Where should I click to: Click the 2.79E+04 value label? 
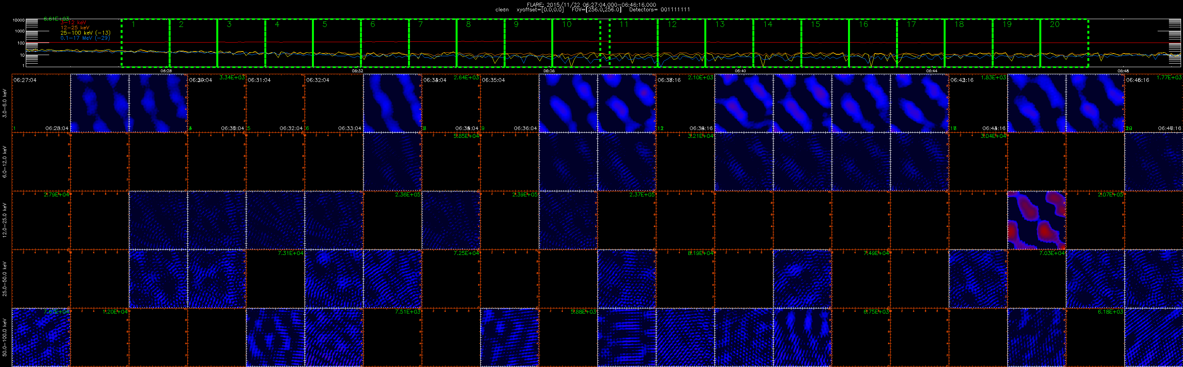pos(57,195)
